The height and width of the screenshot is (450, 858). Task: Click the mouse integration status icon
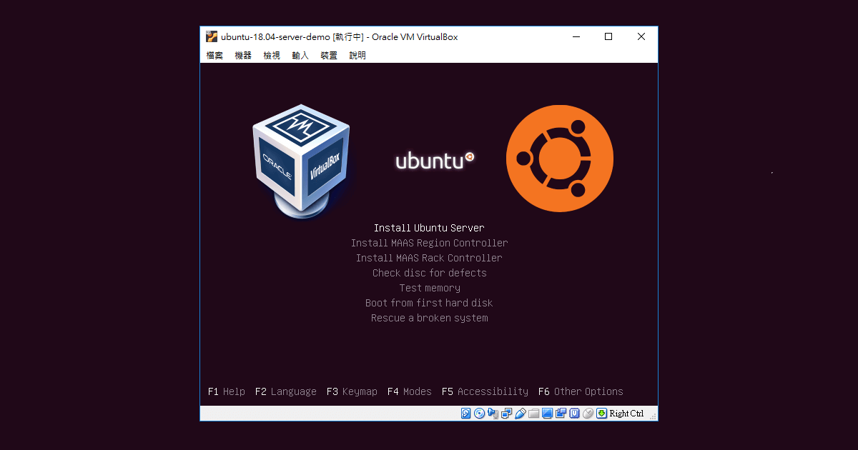click(588, 414)
